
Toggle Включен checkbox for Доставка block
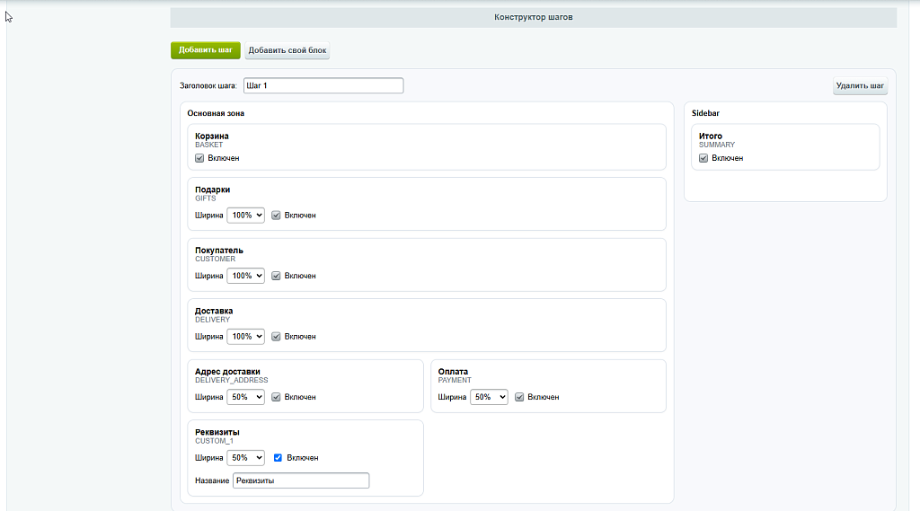click(x=276, y=337)
